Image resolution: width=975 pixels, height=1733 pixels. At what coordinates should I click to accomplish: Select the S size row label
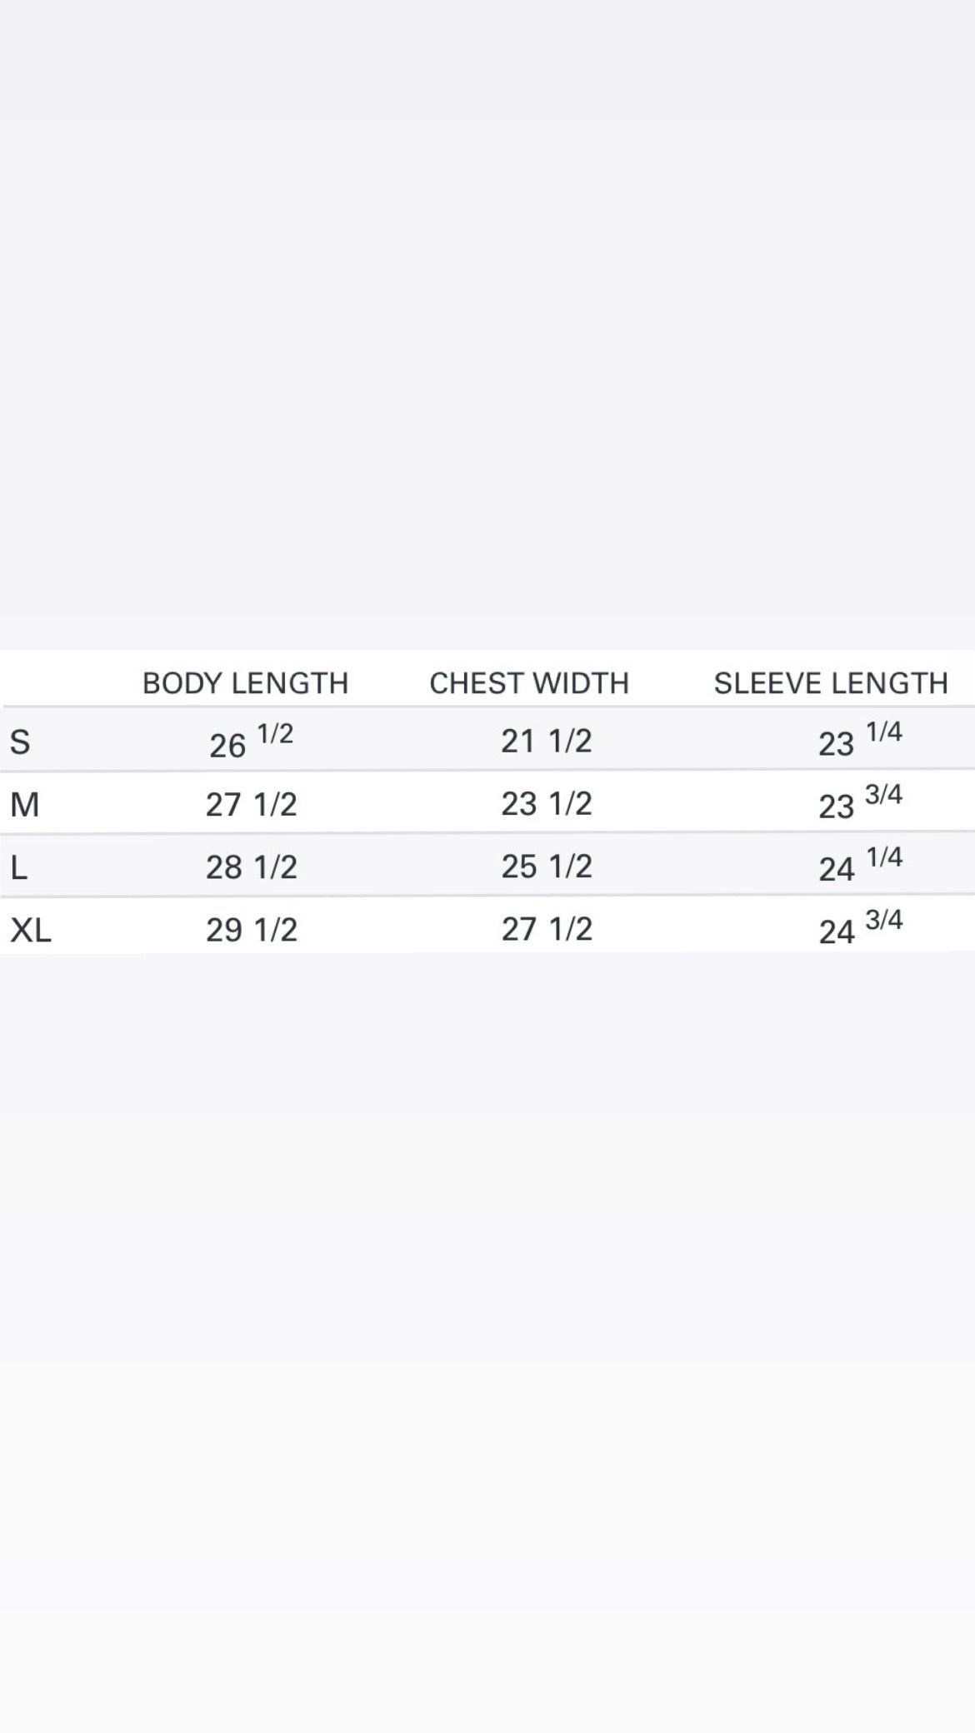(x=20, y=742)
